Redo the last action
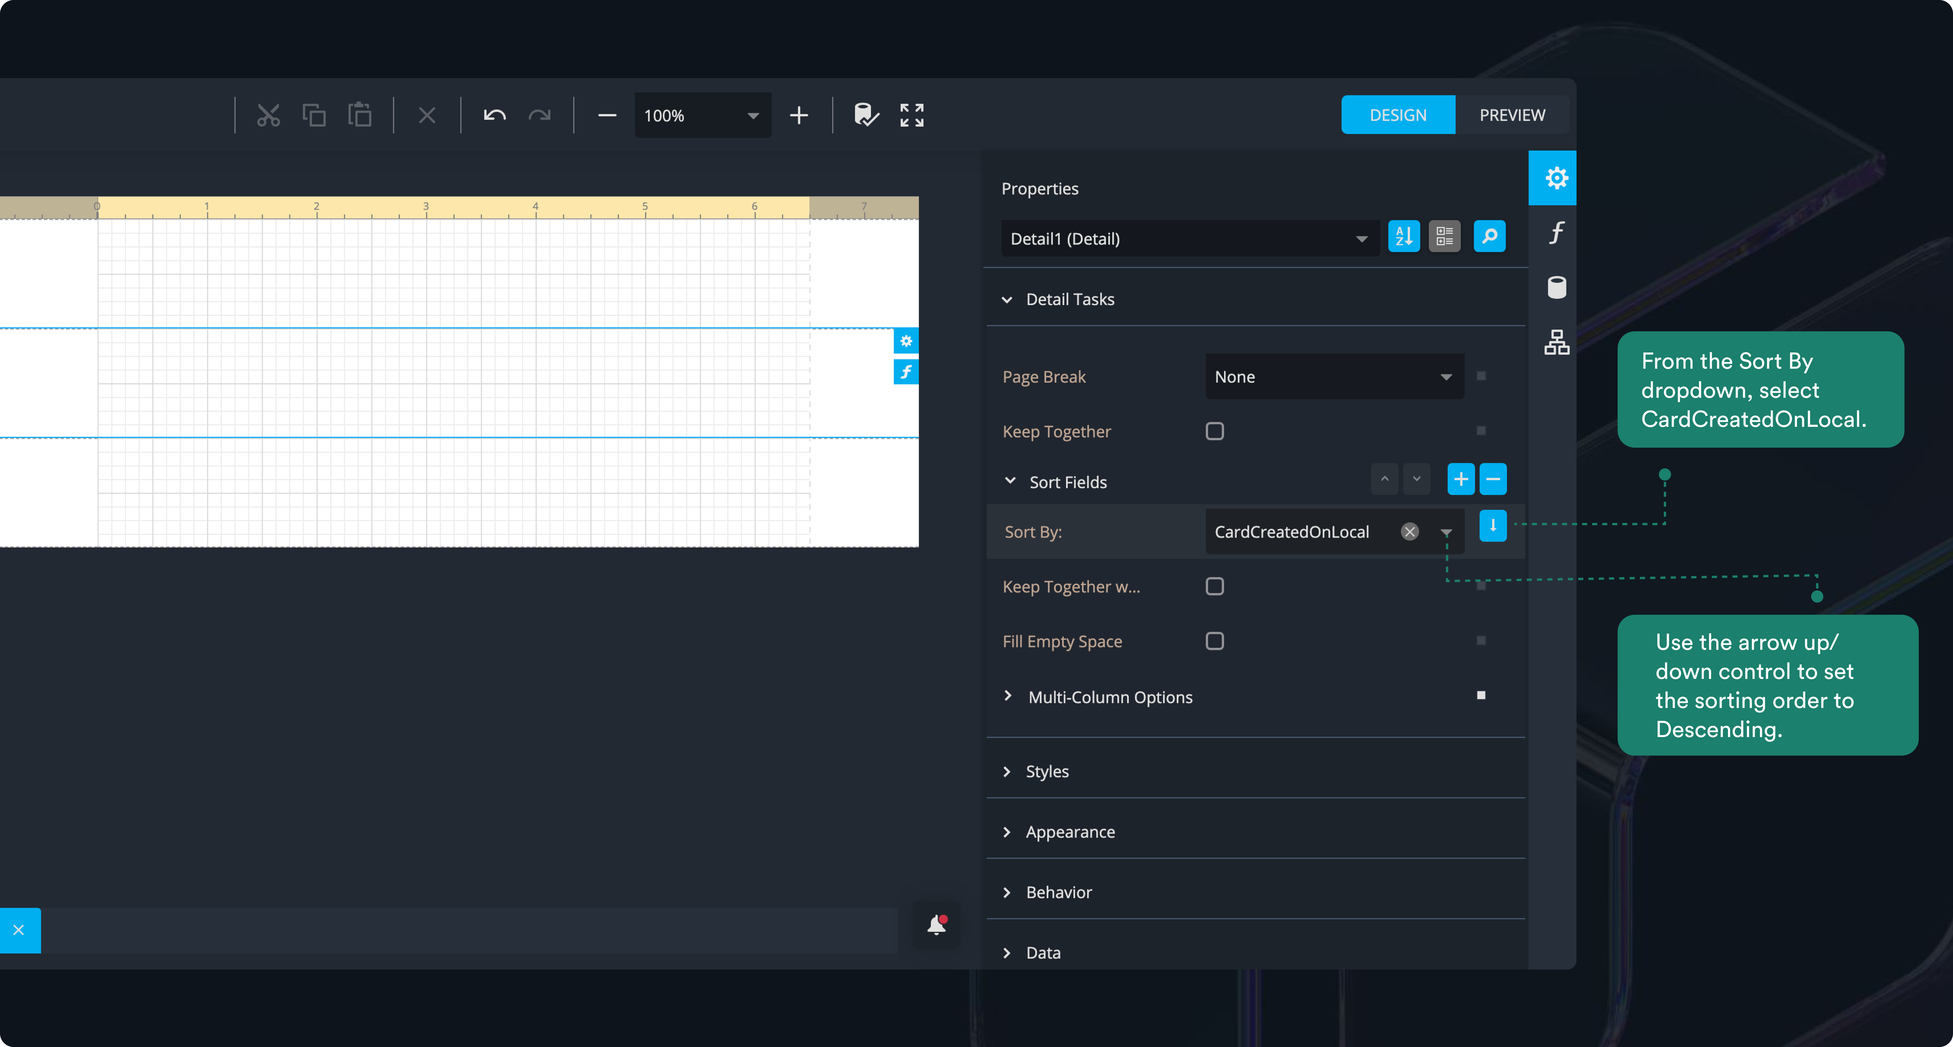Screen dimensions: 1953x1047 coord(540,115)
